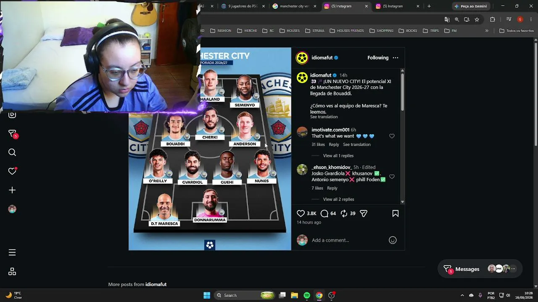Screen dimensions: 538x302
Task: Expand View all 2 replies
Action: (338, 199)
